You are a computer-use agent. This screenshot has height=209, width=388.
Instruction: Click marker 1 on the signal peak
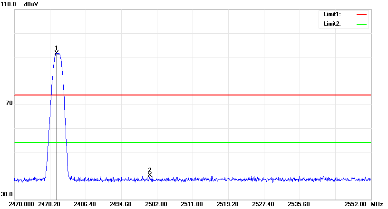pyautogui.click(x=57, y=52)
